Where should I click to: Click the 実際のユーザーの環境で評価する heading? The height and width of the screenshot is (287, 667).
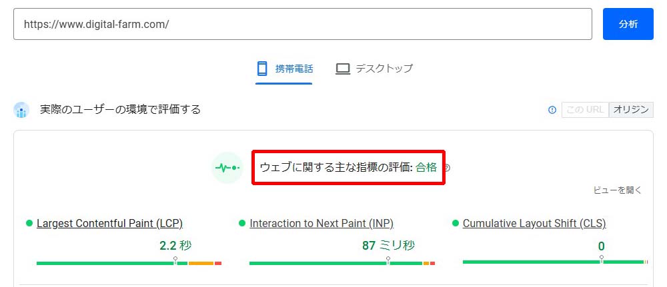point(120,110)
